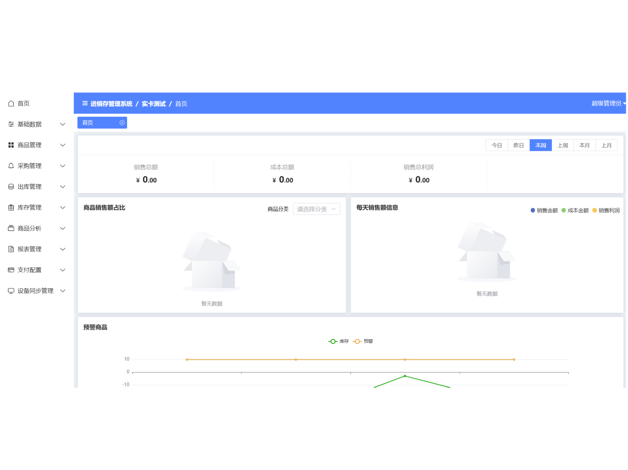Click the 实卡测试 breadcrumb link
The height and width of the screenshot is (470, 628).
(154, 104)
